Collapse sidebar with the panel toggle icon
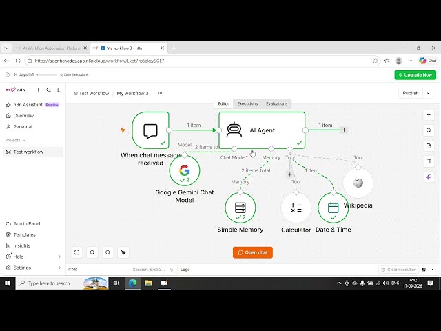Image resolution: width=441 pixels, height=331 pixels. tap(59, 90)
